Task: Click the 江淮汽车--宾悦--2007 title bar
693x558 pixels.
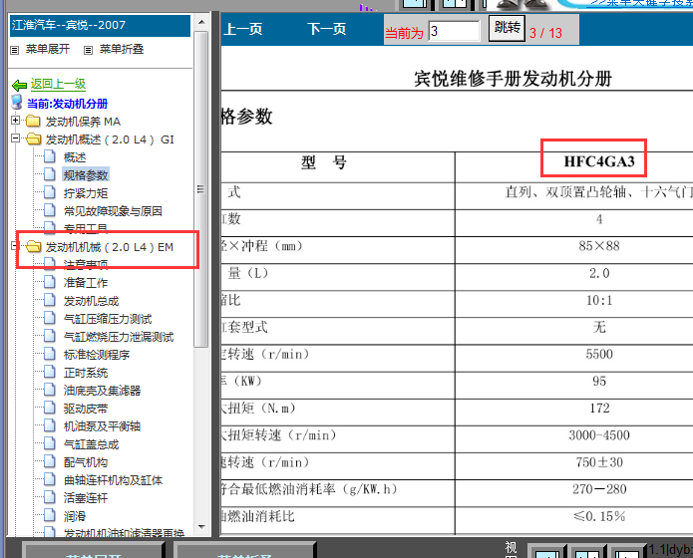Action: tap(100, 25)
